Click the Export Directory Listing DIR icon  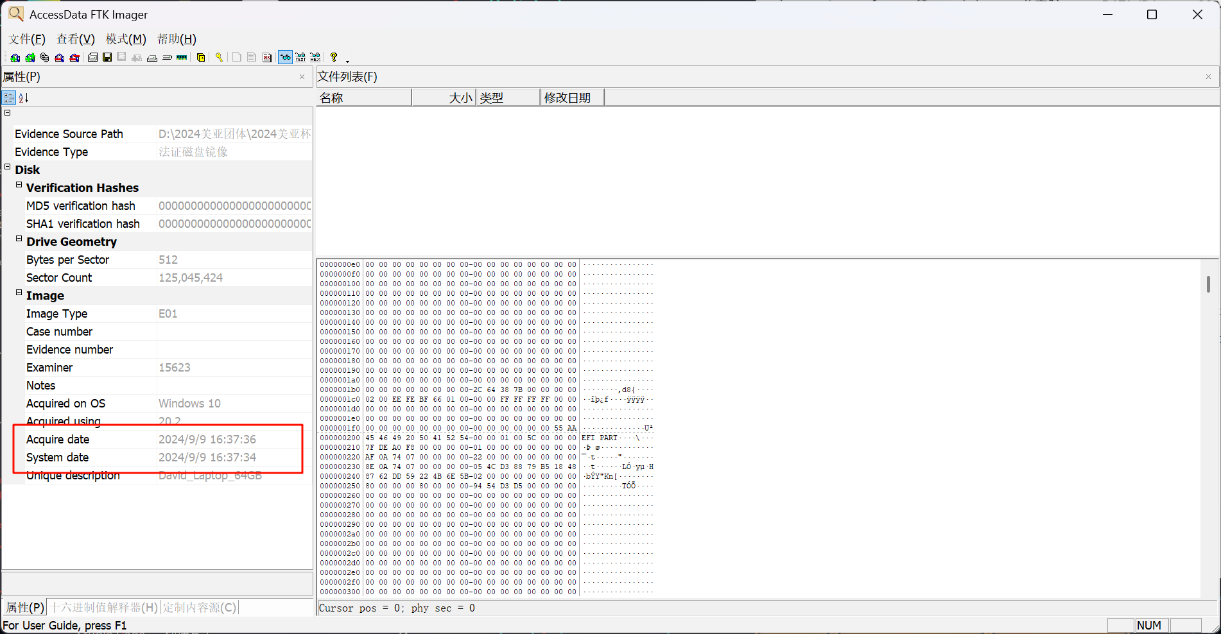(x=267, y=57)
